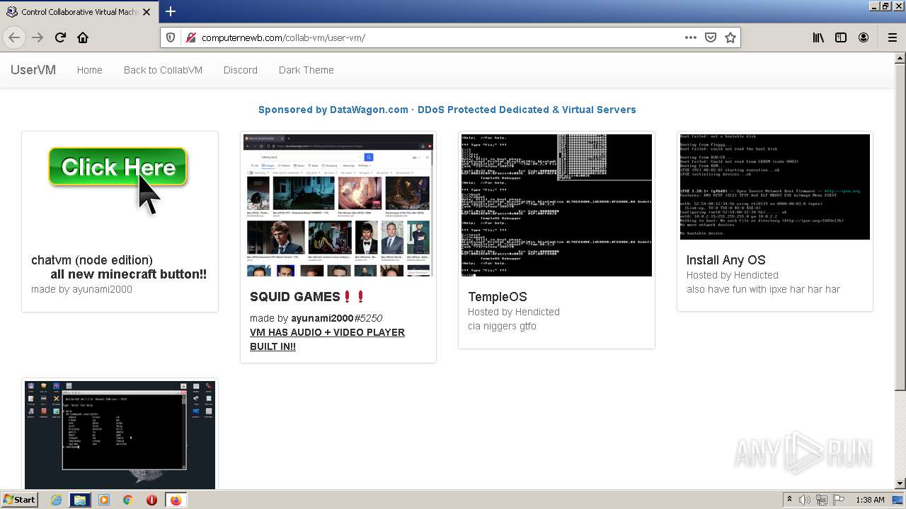Show hidden system tray icons

click(789, 500)
